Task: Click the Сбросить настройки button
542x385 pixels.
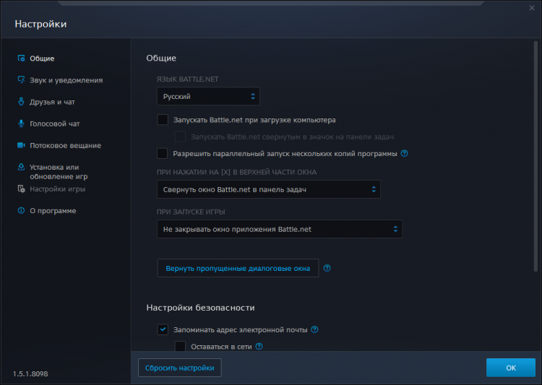Action: [x=180, y=368]
